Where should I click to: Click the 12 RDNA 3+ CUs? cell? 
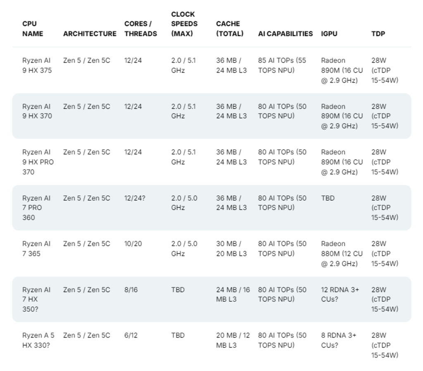pos(340,294)
